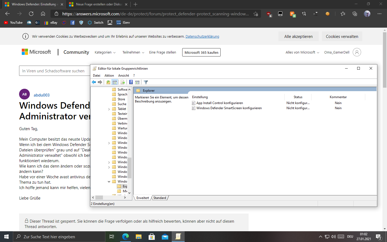Switch to the Erweitert tab

click(x=142, y=198)
